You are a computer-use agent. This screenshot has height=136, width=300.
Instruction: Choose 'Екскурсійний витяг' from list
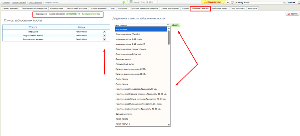[141, 64]
